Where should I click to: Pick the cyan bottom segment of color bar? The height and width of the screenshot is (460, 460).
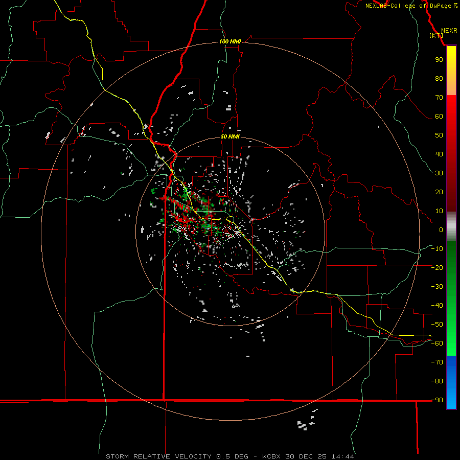[x=451, y=399]
